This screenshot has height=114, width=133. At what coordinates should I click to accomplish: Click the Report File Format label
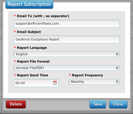33,62
